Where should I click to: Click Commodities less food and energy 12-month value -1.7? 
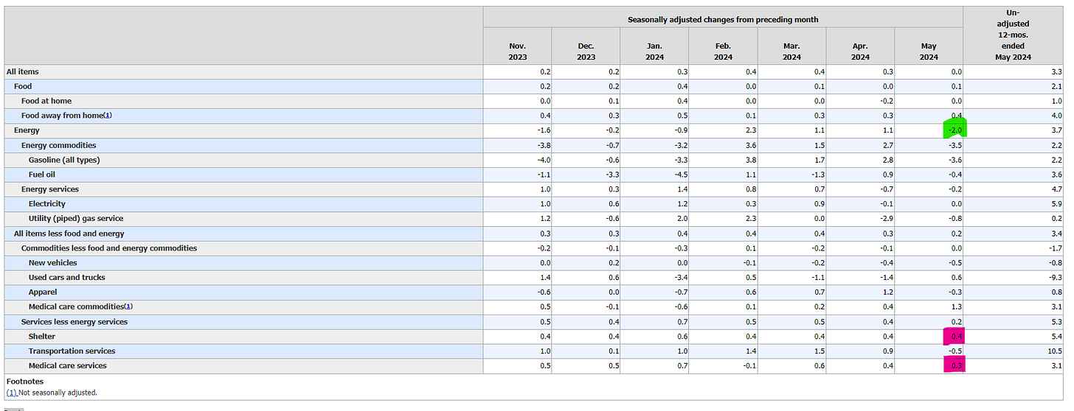pyautogui.click(x=1055, y=248)
